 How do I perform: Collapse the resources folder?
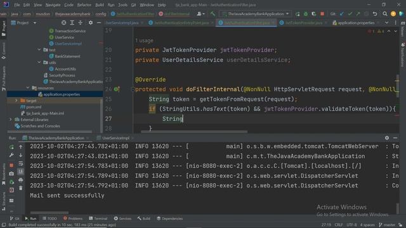[x=28, y=88]
